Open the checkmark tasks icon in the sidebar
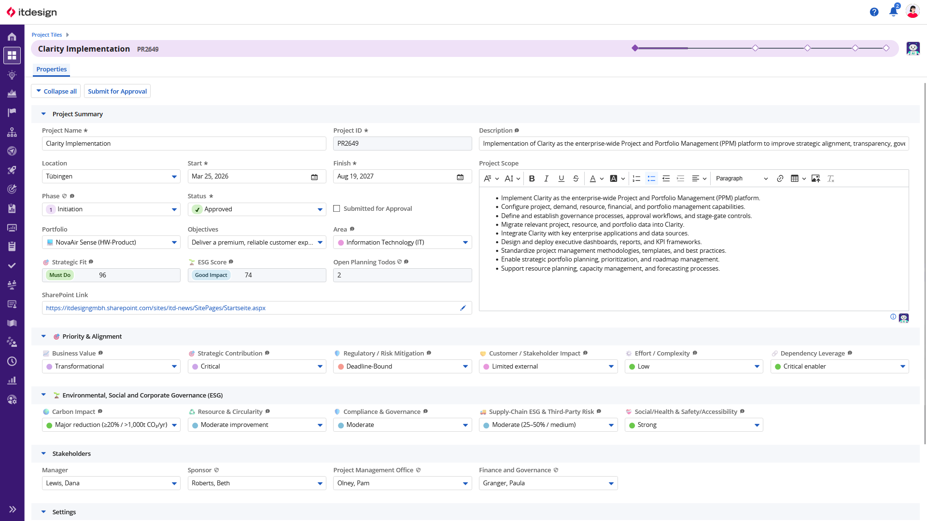Screen dimensions: 927x521 click(12, 265)
